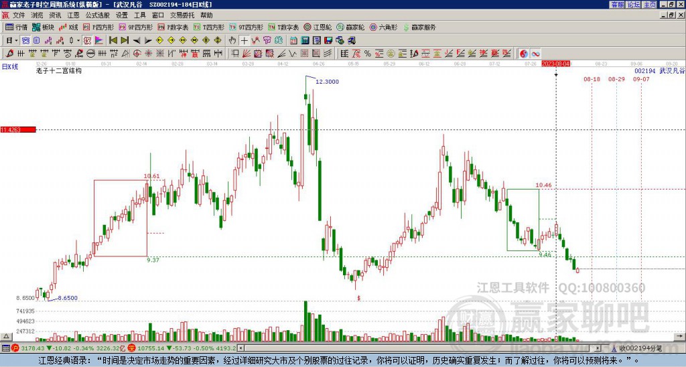
Task: Click the 收002194分笔 status entry
Action: click(x=640, y=348)
